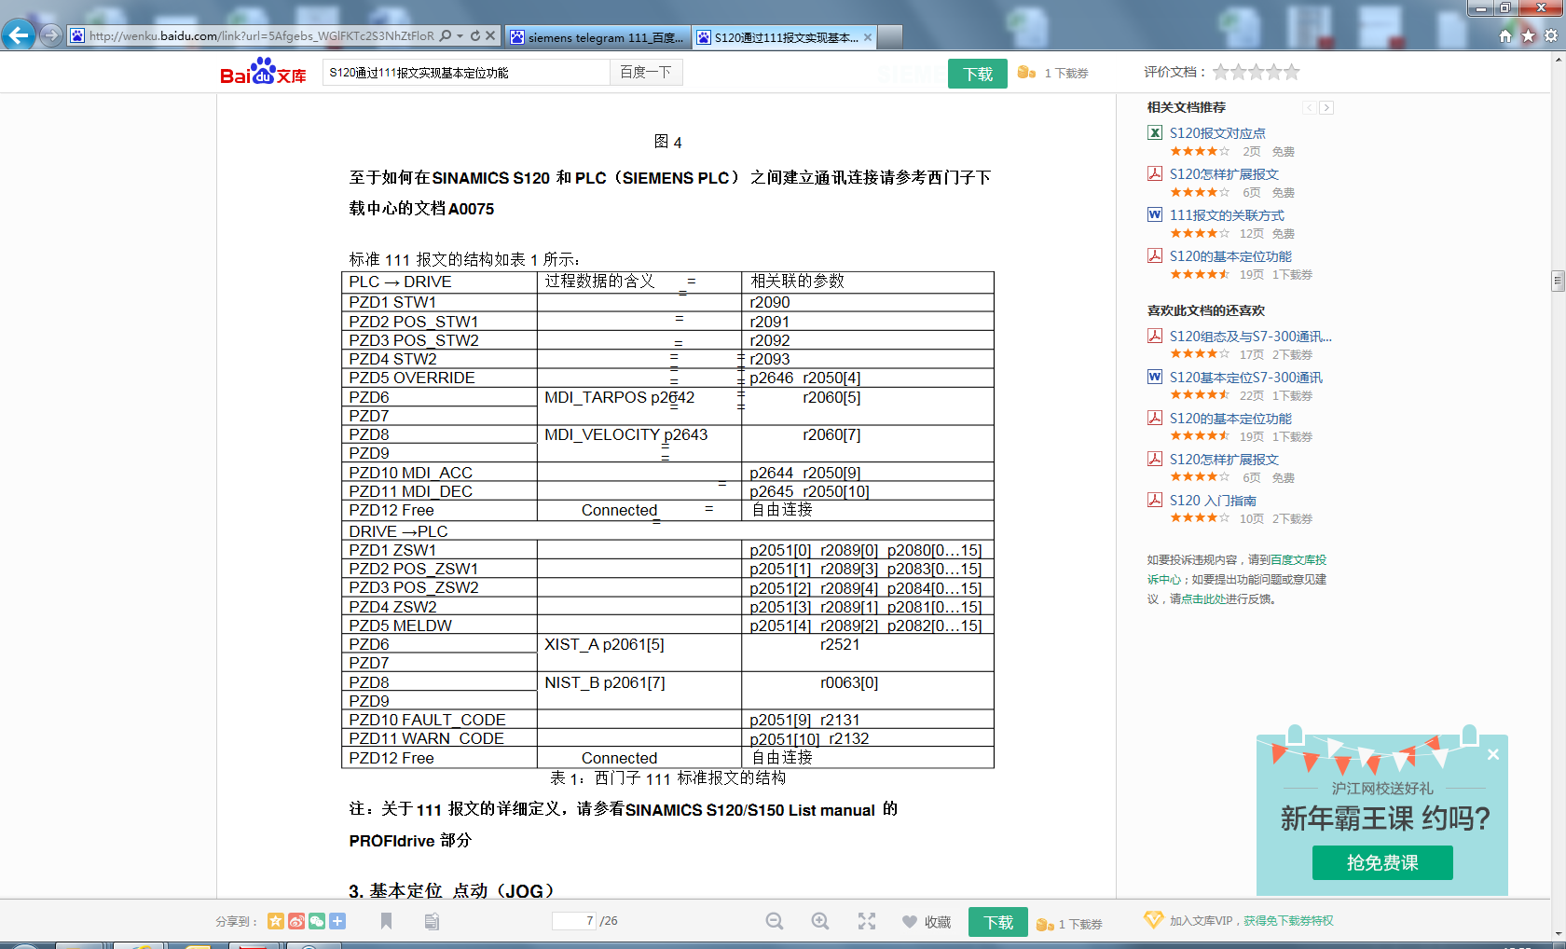Screen dimensions: 1566x949
Task: Rate the document three stars
Action: (1257, 72)
